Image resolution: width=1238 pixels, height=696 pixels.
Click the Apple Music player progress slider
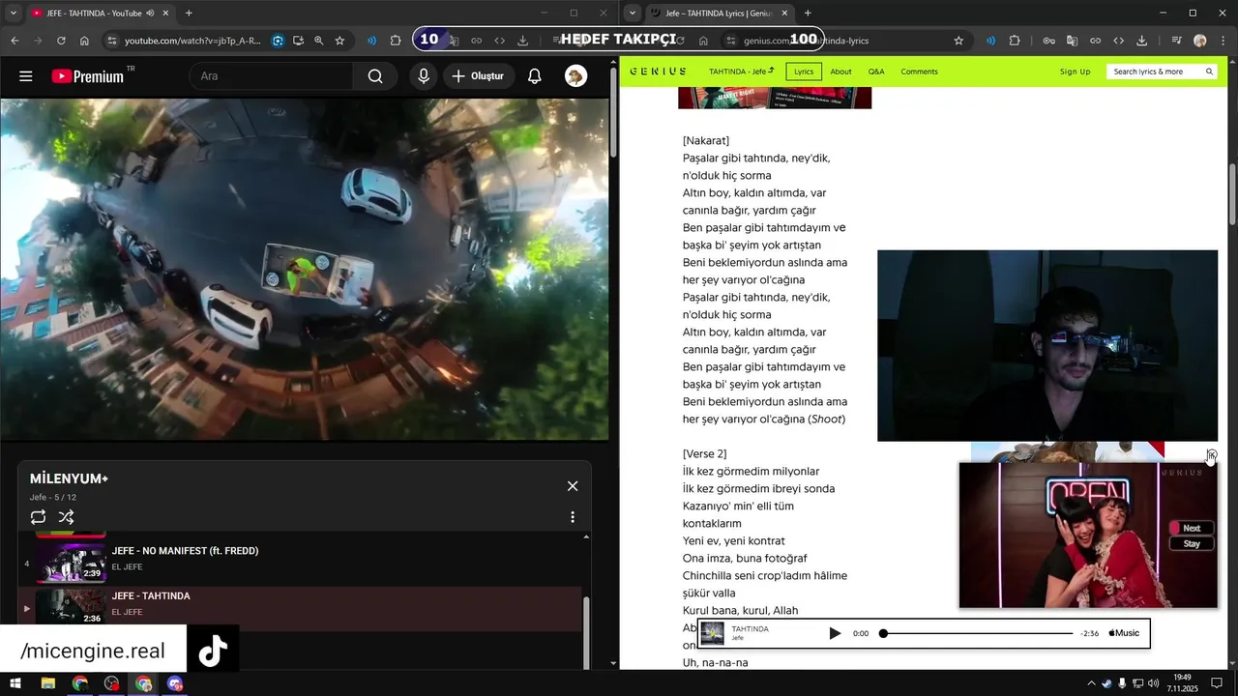[x=977, y=633]
